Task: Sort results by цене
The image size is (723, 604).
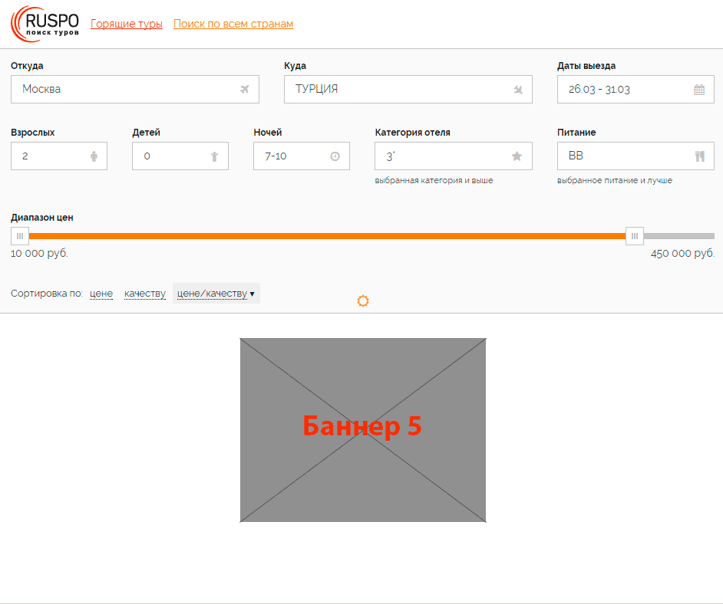Action: click(101, 294)
